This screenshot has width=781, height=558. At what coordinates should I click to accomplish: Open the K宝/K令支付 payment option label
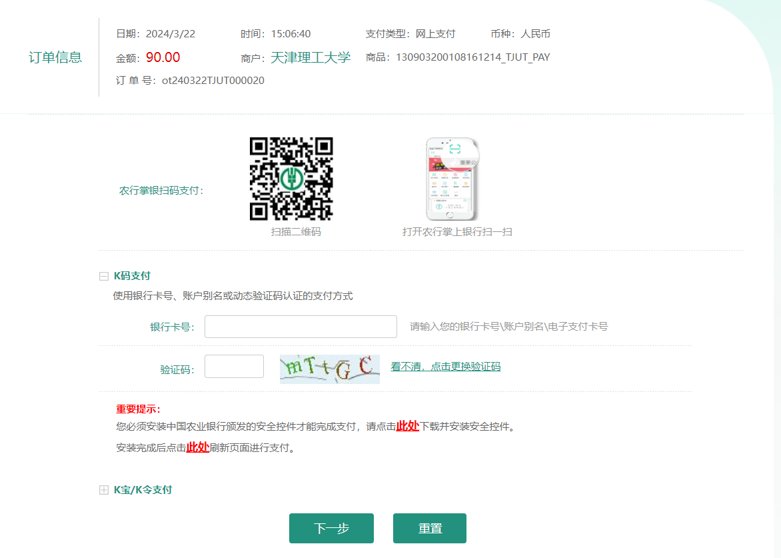[x=143, y=489]
